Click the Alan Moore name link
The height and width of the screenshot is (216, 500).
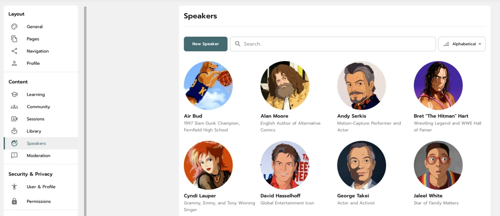[x=274, y=116]
